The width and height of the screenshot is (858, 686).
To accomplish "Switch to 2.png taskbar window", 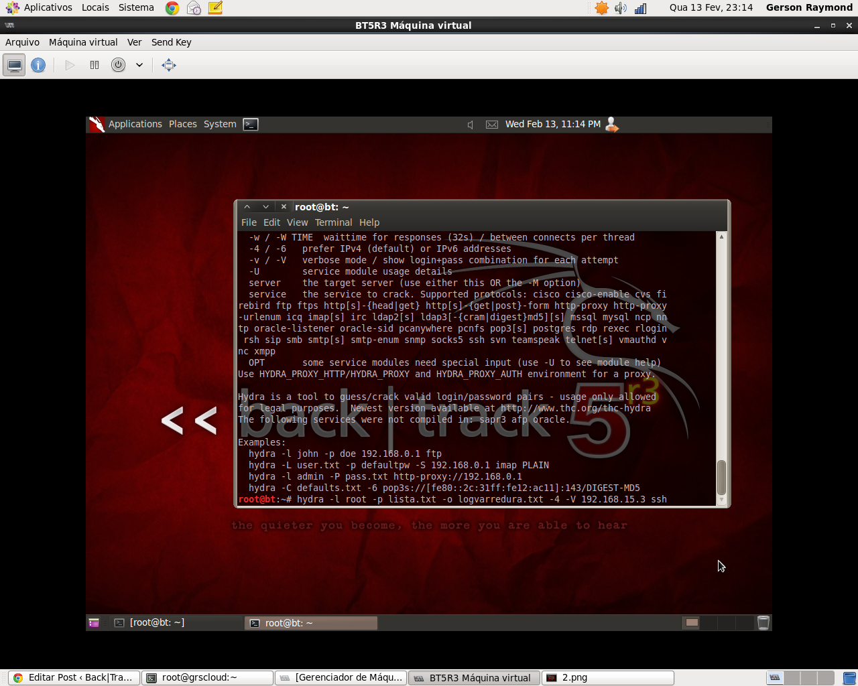I will (x=607, y=678).
